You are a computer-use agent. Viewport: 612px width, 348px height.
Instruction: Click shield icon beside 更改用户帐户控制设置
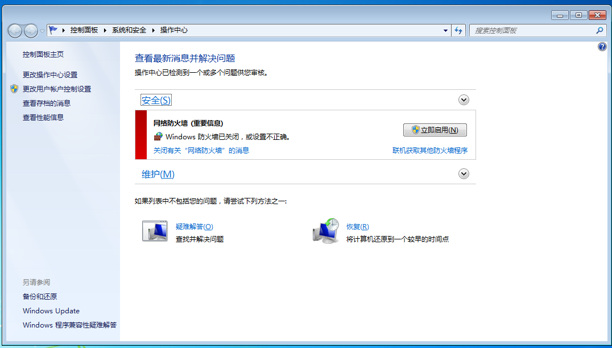tap(14, 89)
